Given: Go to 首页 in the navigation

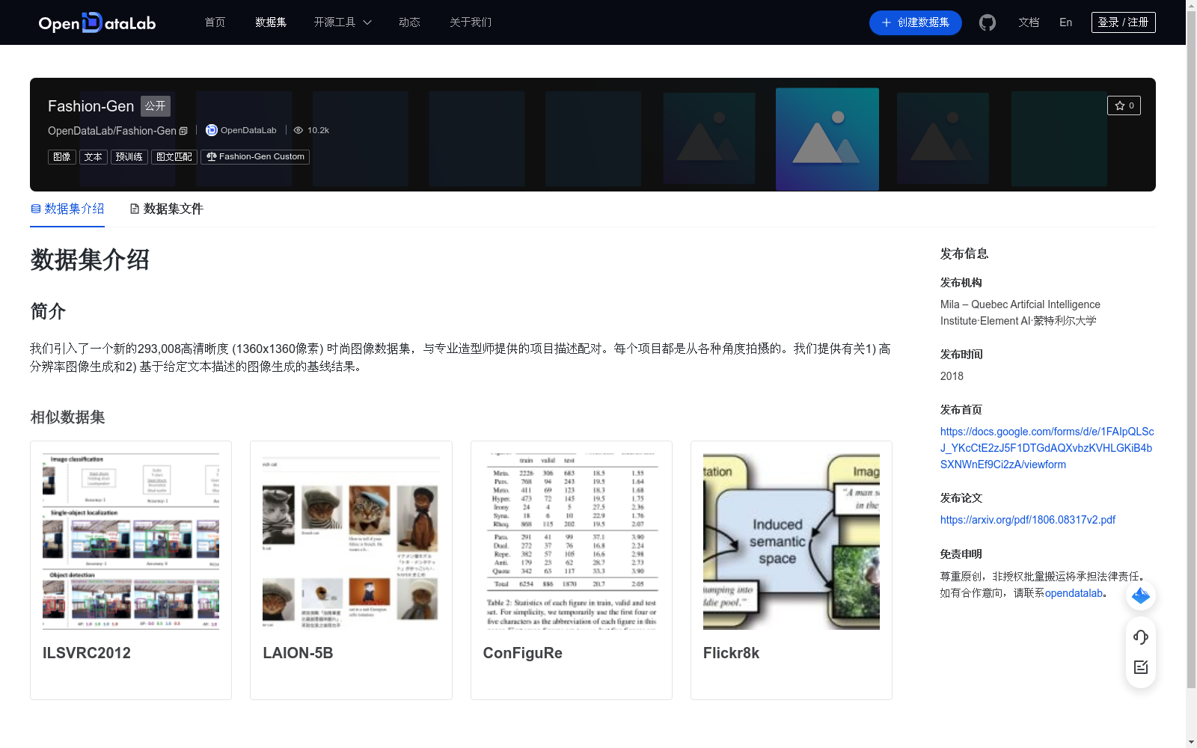Looking at the screenshot, I should 215,22.
